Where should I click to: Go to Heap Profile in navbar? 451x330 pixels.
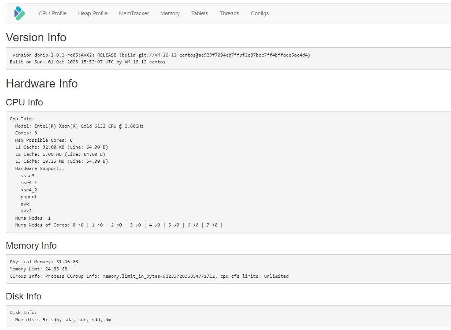coord(93,13)
